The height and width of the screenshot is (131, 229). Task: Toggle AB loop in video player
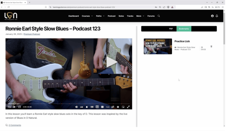tap(82, 107)
